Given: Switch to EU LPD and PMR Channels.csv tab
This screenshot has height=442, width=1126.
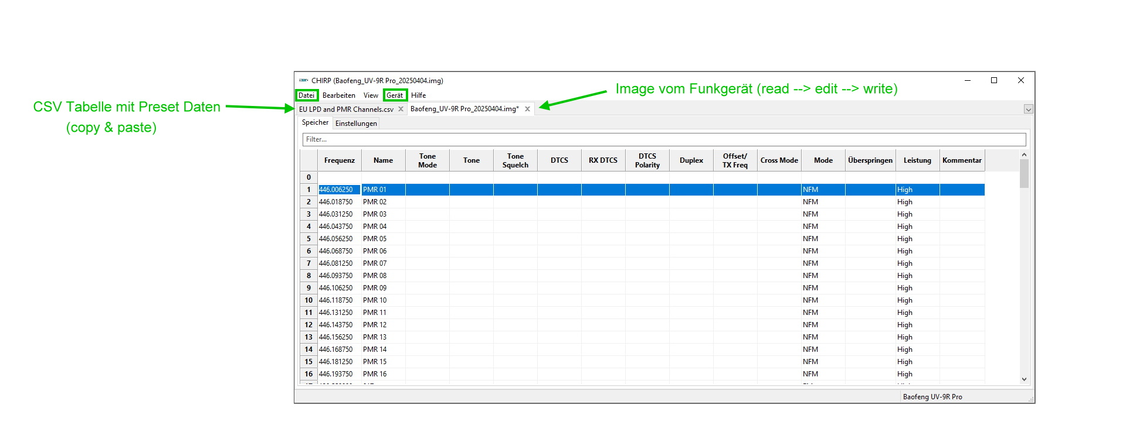Looking at the screenshot, I should pos(346,109).
